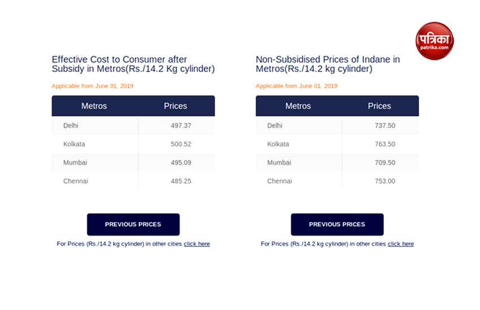
Task: Click the Delhi non-subsidised price 737.50
Action: 385,126
